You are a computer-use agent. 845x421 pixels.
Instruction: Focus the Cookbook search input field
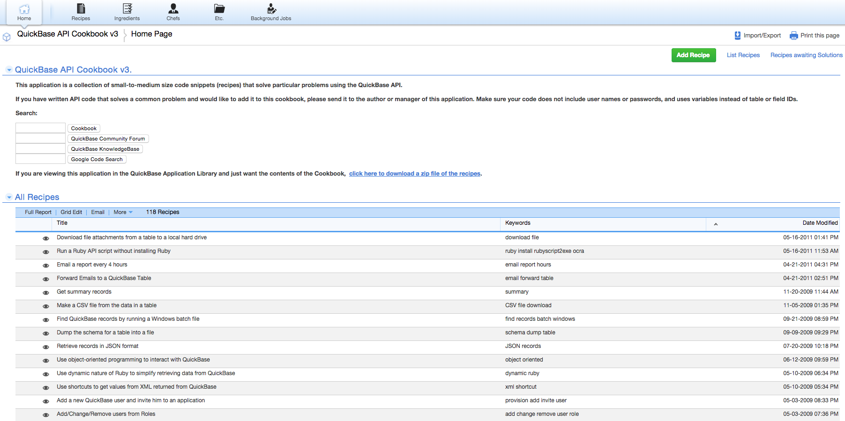pos(40,128)
